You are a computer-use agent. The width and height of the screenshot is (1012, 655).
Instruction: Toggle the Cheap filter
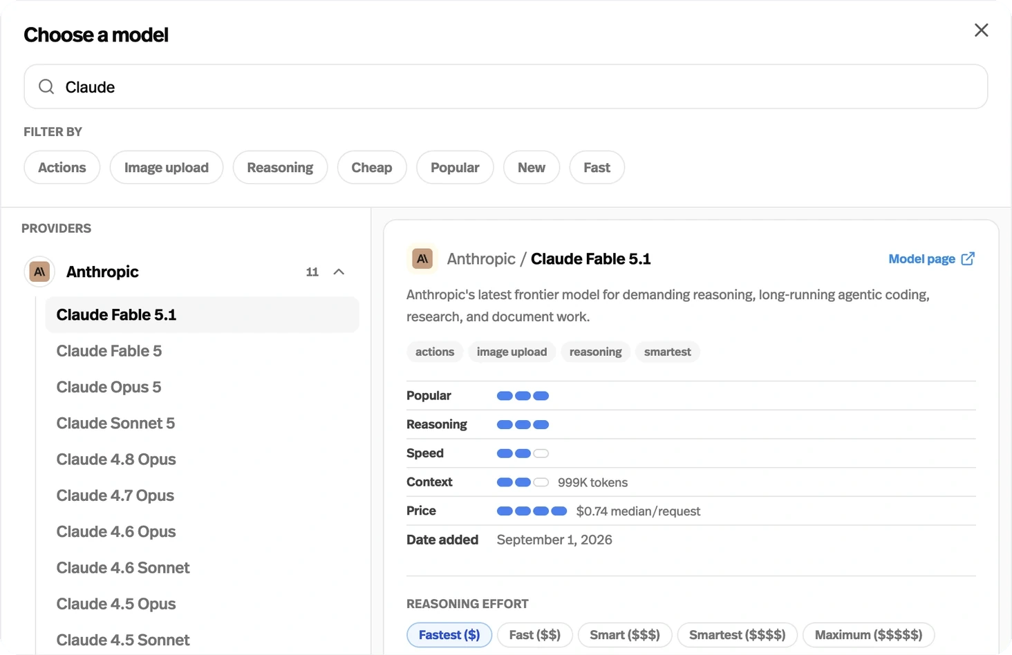372,167
